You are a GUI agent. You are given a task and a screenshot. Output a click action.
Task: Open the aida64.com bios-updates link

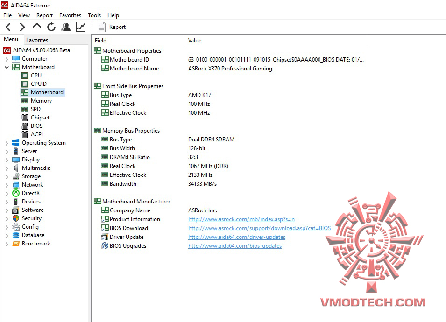[235, 246]
